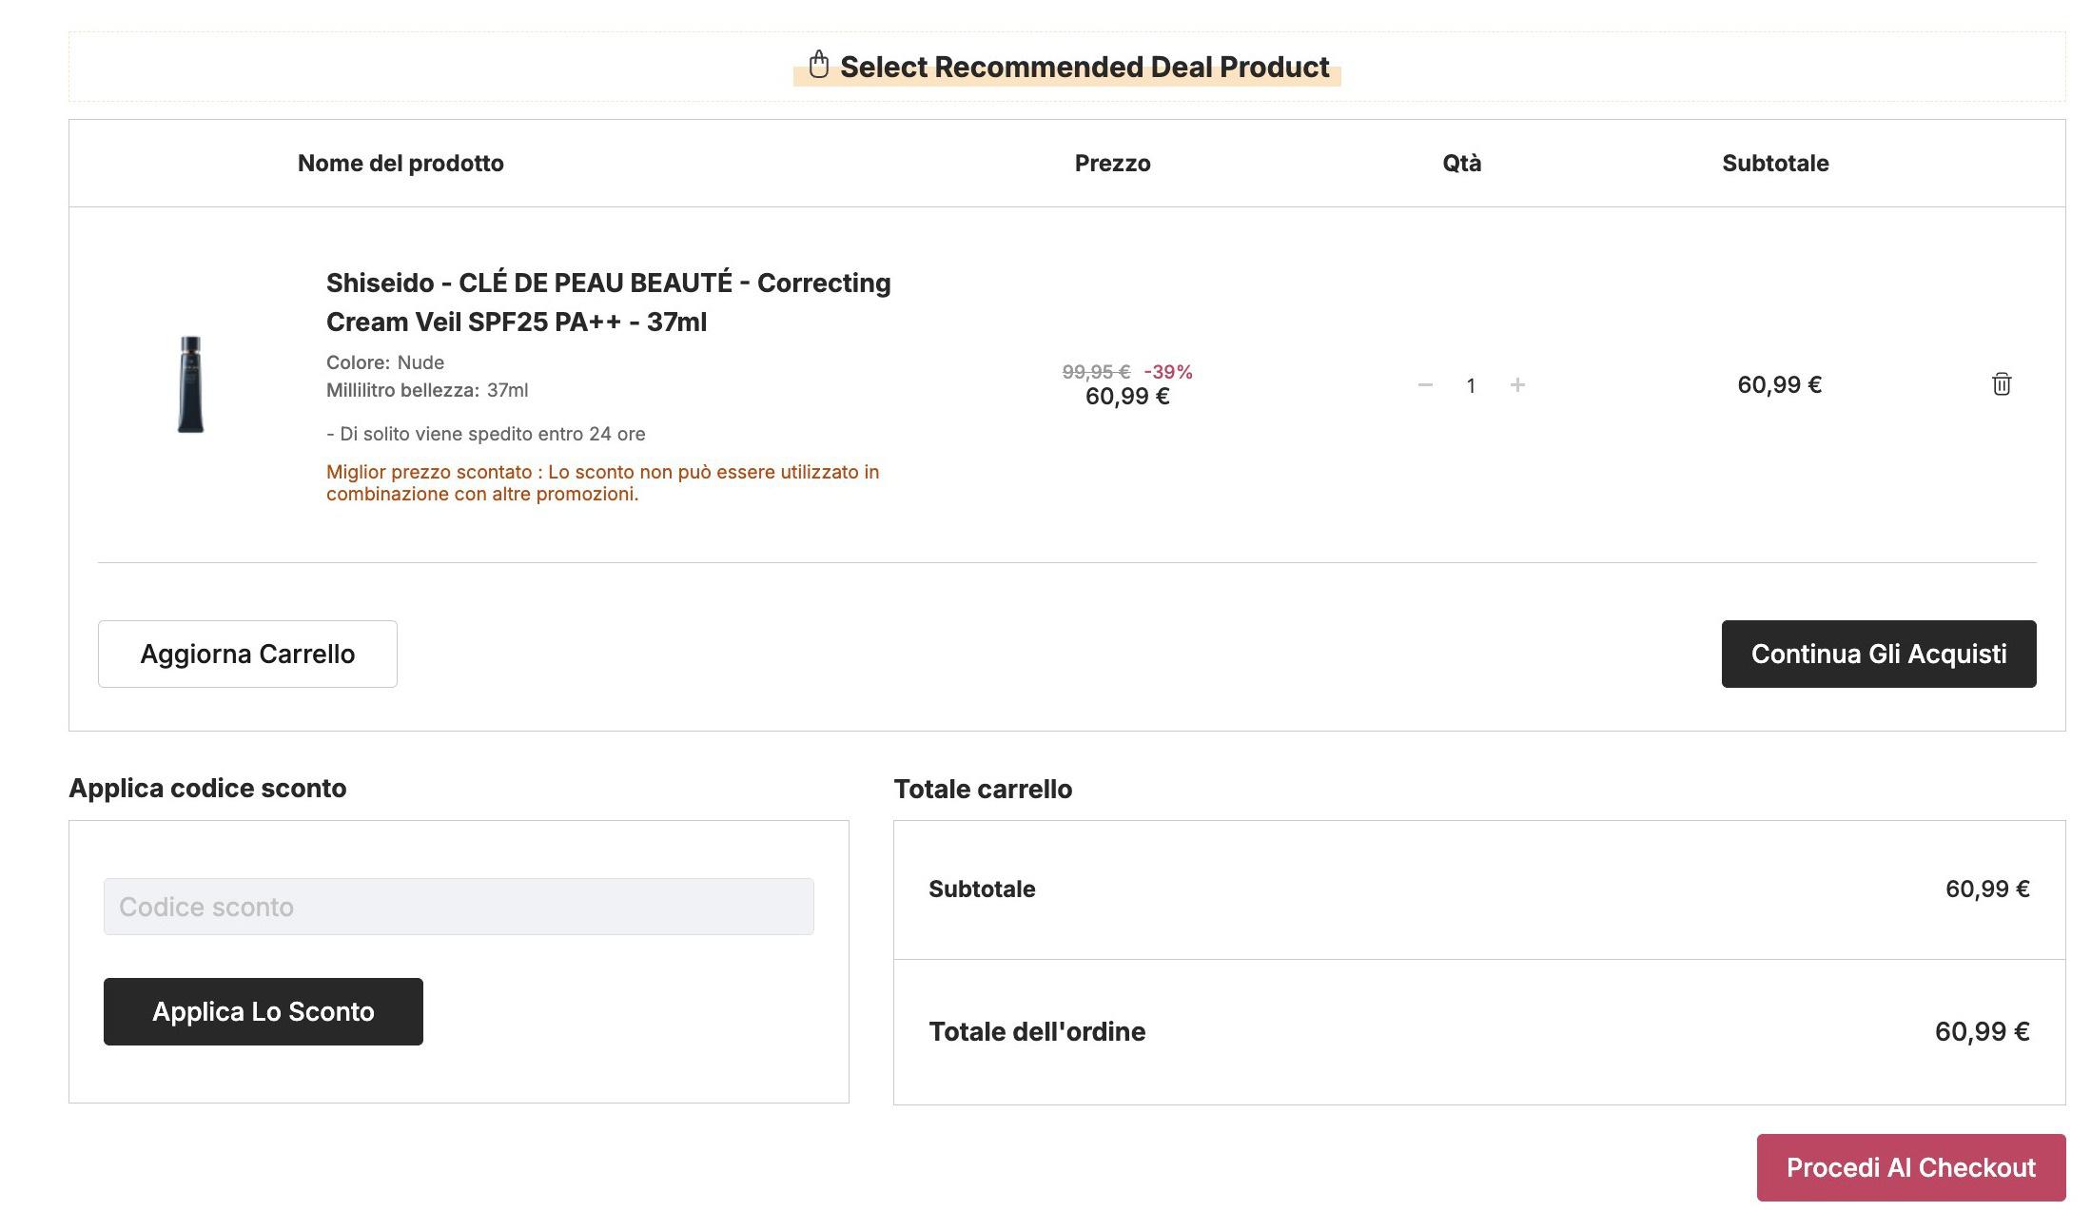Open the Shiseido product thumbnail image
Image resolution: width=2091 pixels, height=1231 pixels.
[x=190, y=384]
